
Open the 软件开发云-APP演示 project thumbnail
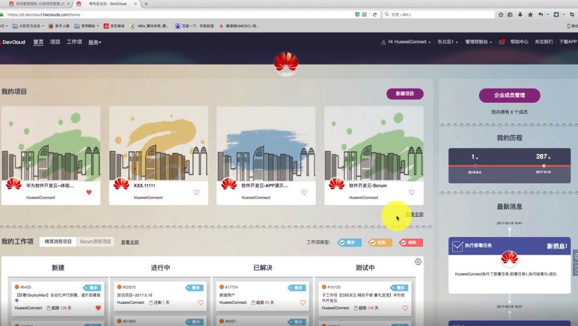266,144
